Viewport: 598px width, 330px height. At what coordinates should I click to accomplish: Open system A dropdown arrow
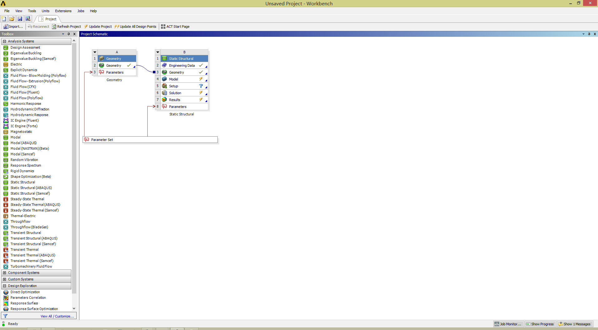pos(95,52)
